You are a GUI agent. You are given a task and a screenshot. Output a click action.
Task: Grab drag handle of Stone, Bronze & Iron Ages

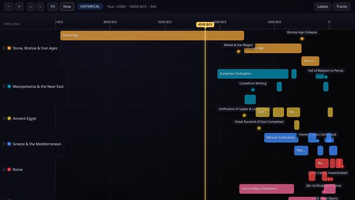coord(4,48)
